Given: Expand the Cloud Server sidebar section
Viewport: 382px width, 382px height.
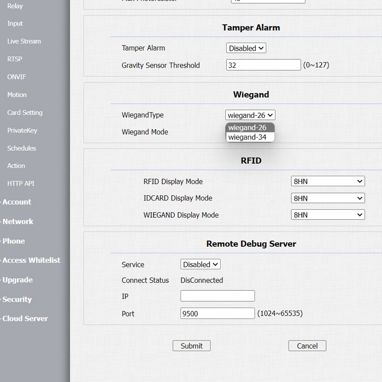Looking at the screenshot, I should [x=25, y=318].
